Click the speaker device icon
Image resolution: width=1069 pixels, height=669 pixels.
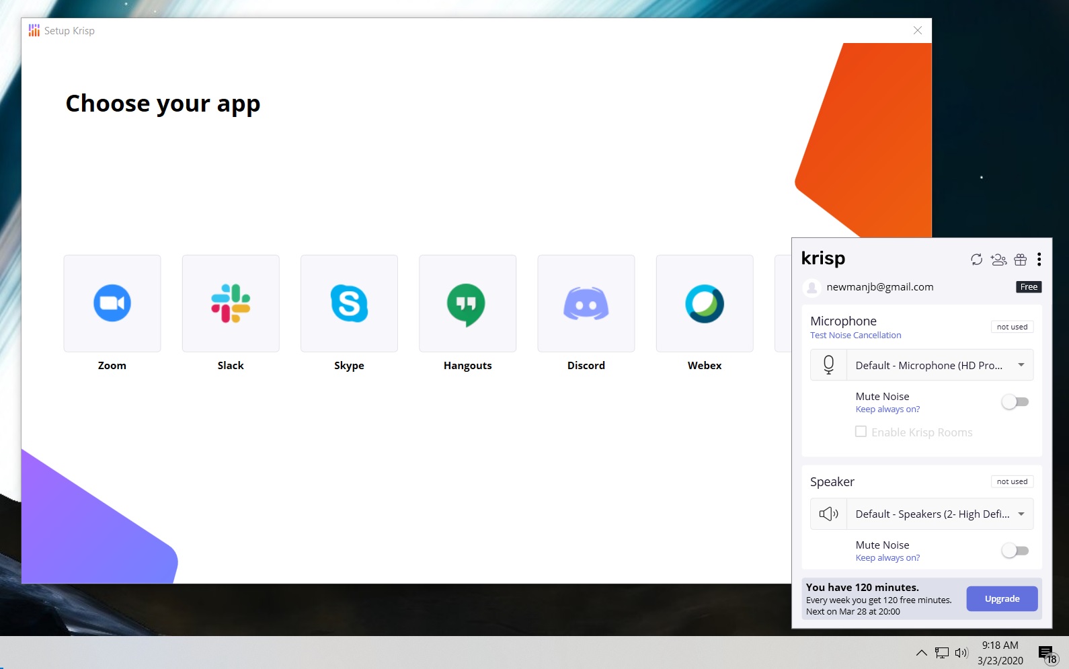(x=829, y=514)
